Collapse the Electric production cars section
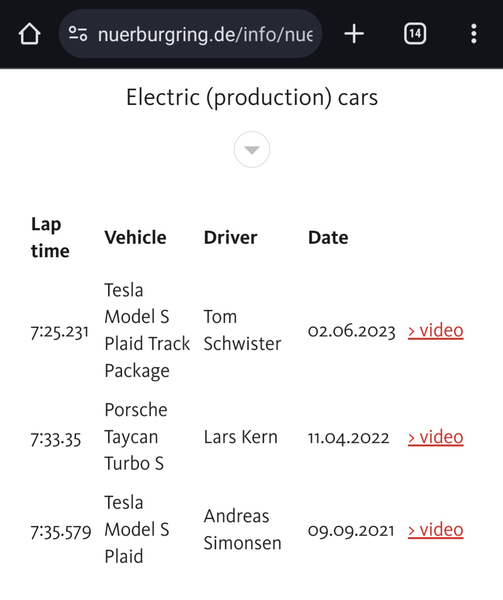This screenshot has height=600, width=503. (252, 150)
